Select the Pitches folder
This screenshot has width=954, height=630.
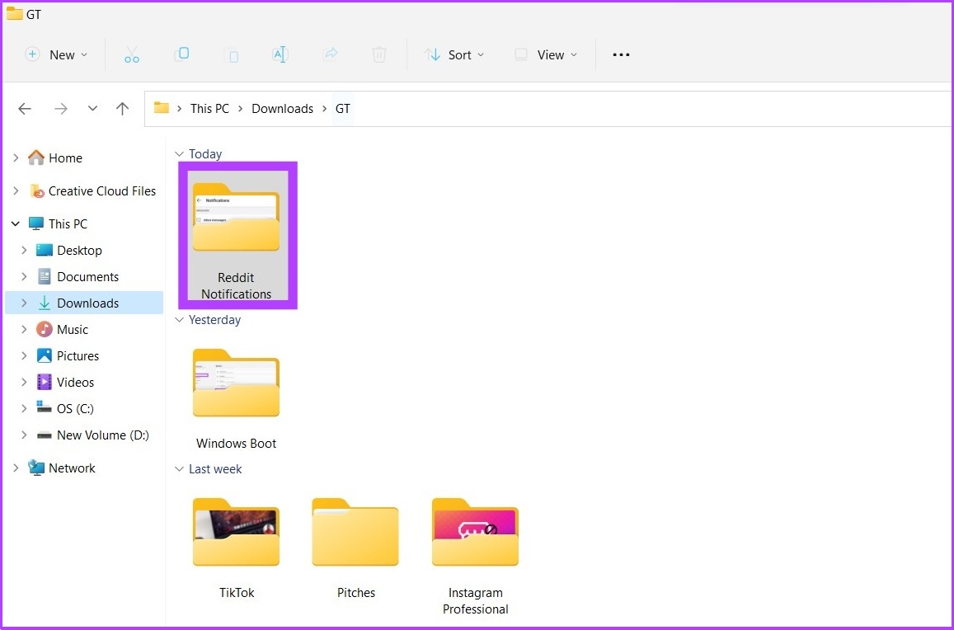(x=356, y=548)
